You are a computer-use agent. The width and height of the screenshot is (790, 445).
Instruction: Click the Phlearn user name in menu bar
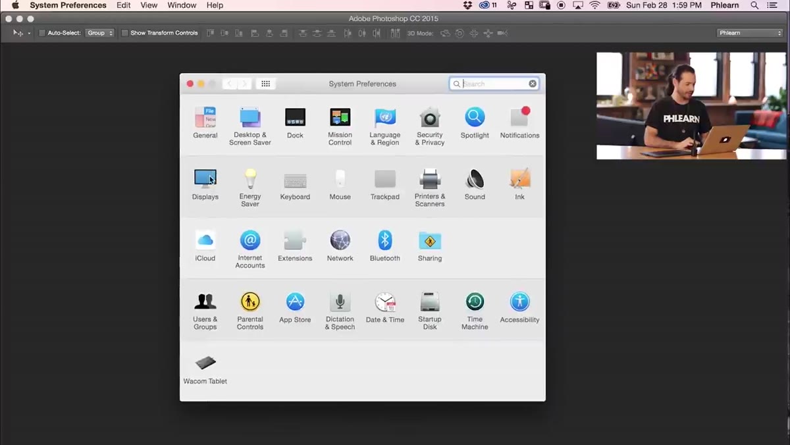(x=724, y=5)
